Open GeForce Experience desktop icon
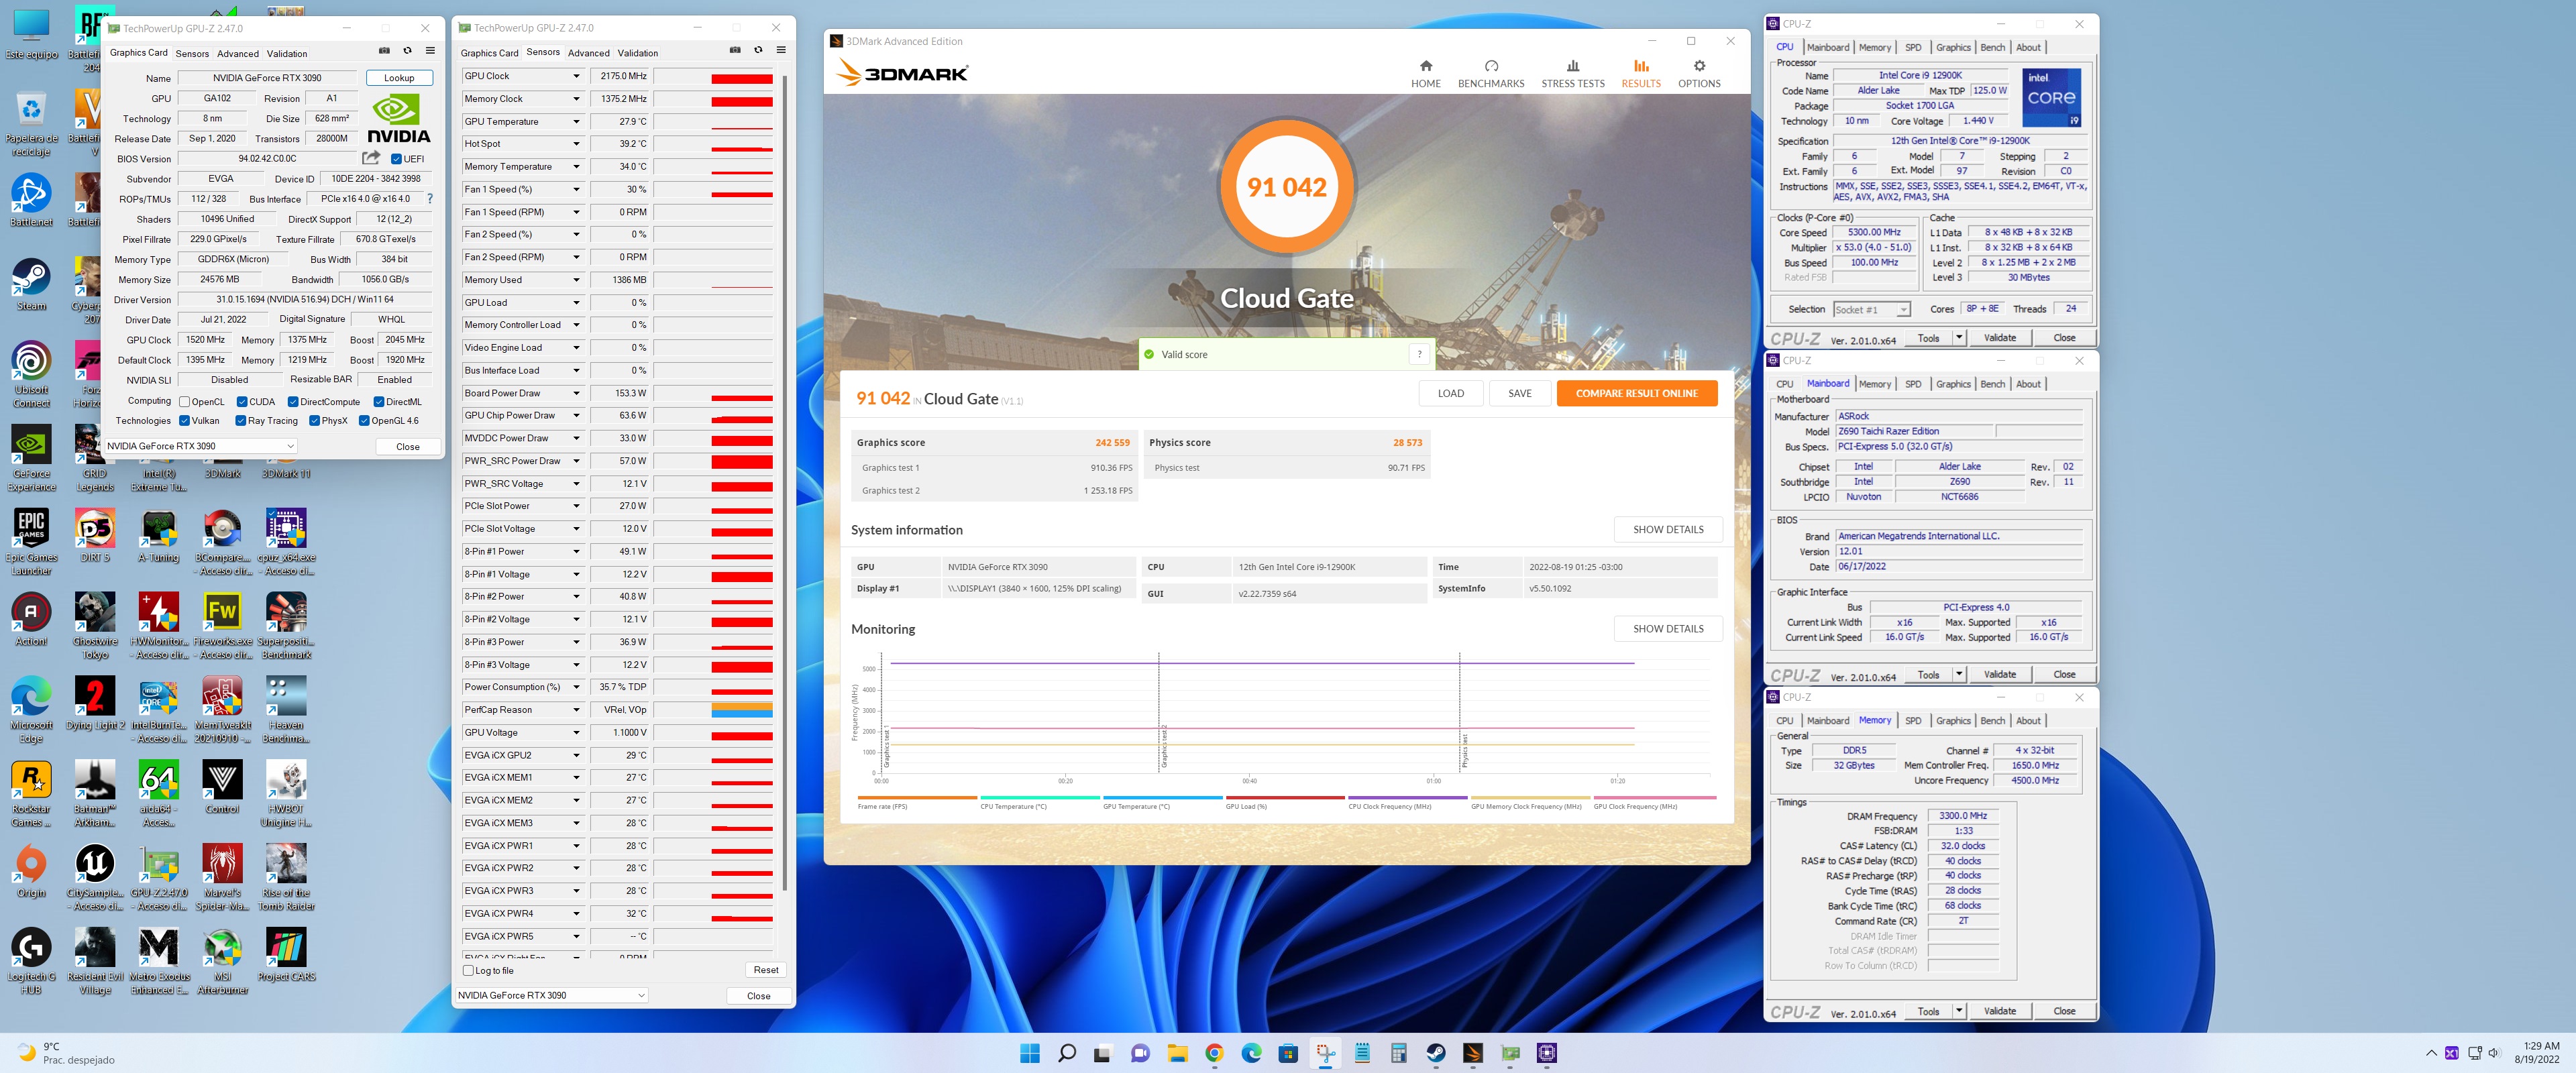 tap(31, 459)
